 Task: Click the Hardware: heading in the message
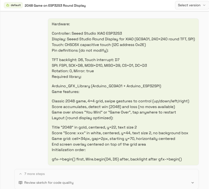tap(61, 24)
